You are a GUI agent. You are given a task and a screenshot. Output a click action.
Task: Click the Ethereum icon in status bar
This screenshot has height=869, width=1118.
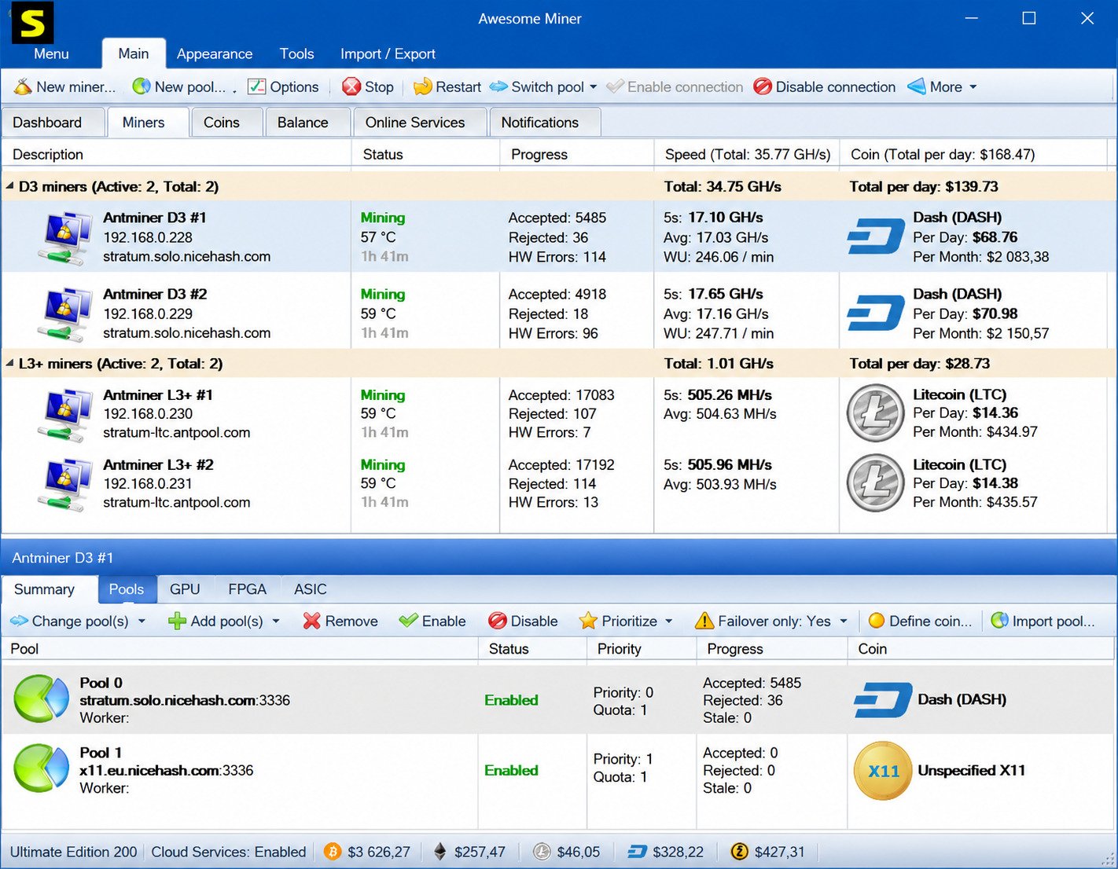(x=440, y=852)
